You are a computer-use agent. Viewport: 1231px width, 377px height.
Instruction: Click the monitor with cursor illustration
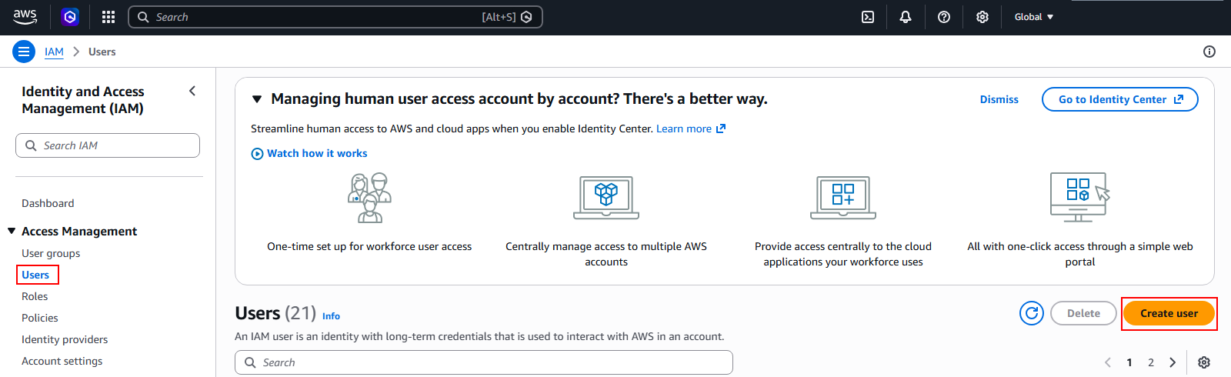[1080, 197]
